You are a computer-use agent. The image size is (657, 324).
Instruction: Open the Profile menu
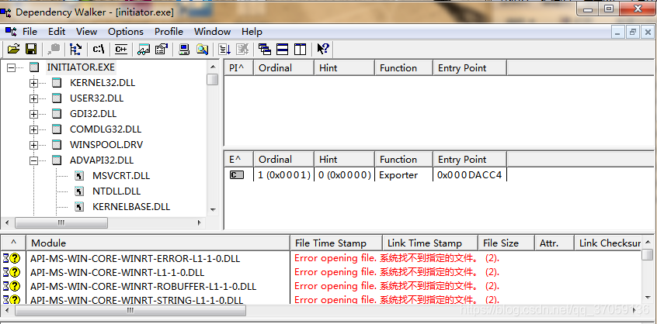[169, 32]
